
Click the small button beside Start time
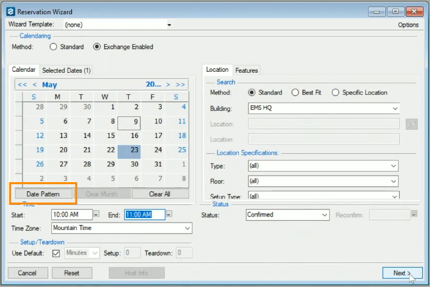click(x=97, y=214)
